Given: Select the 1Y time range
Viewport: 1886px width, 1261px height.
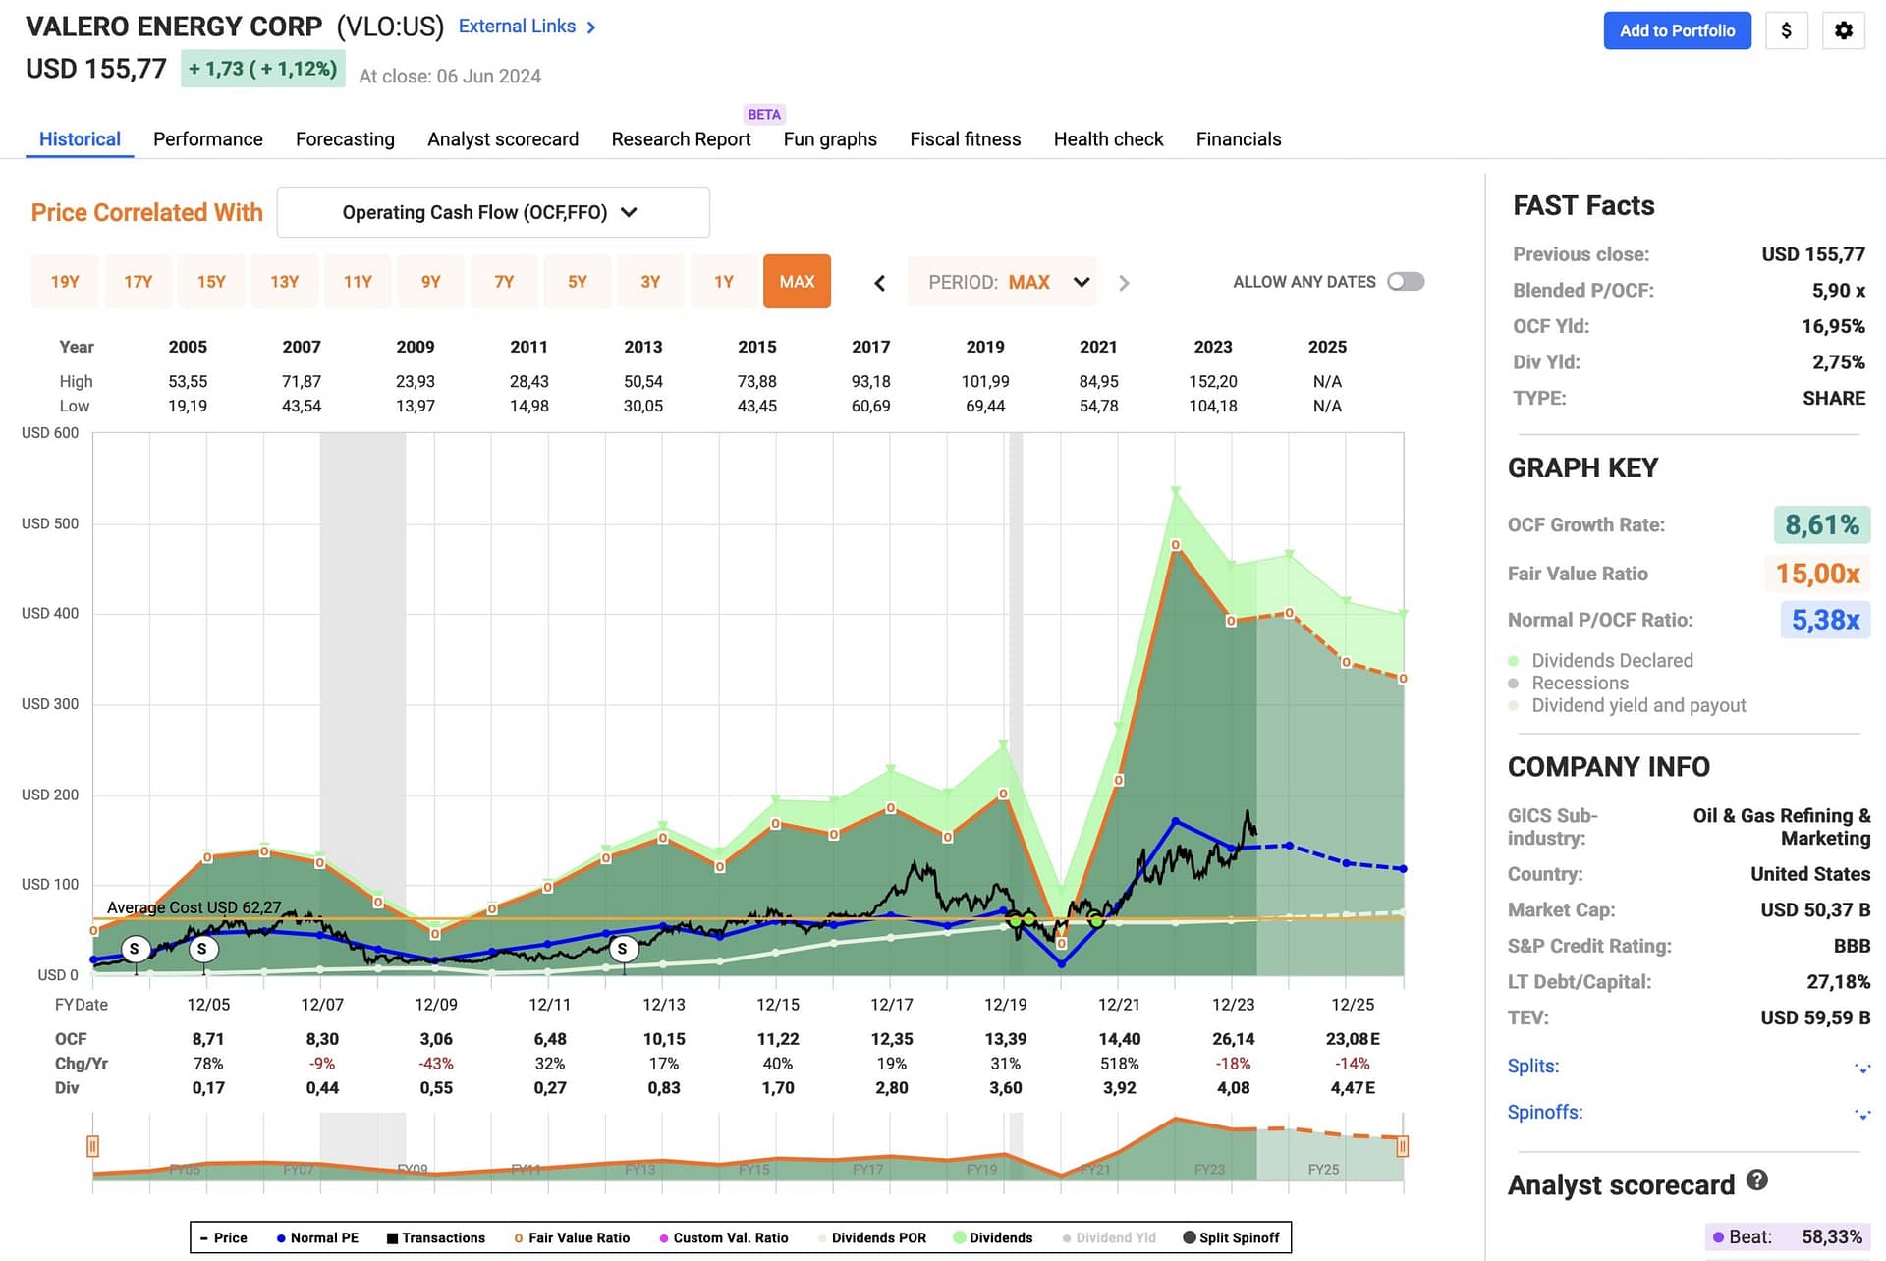Looking at the screenshot, I should [x=724, y=282].
